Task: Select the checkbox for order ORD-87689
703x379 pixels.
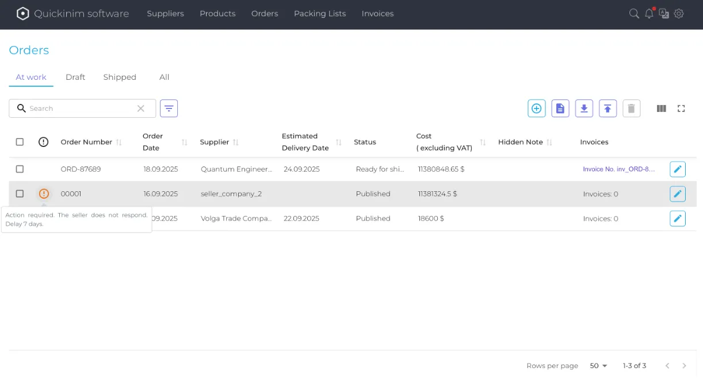Action: tap(20, 169)
